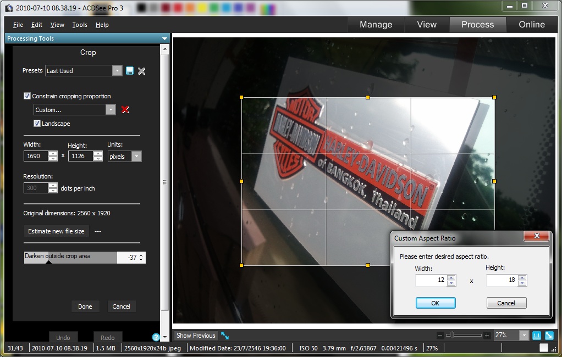Open the blue help icon in the panel
The width and height of the screenshot is (562, 357).
coord(156,337)
